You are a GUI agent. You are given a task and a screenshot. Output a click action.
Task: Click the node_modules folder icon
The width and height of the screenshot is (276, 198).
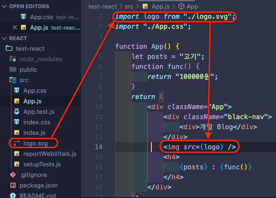click(13, 59)
